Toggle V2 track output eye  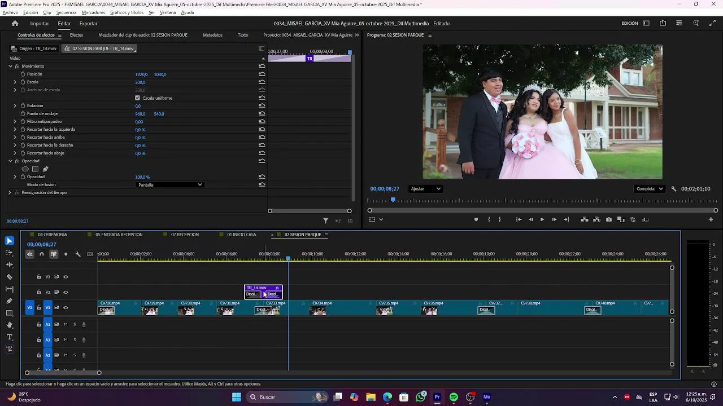click(x=66, y=292)
